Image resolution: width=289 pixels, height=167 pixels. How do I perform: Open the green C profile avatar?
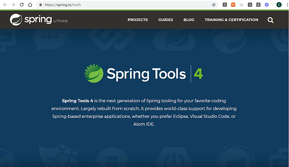coord(279,5)
